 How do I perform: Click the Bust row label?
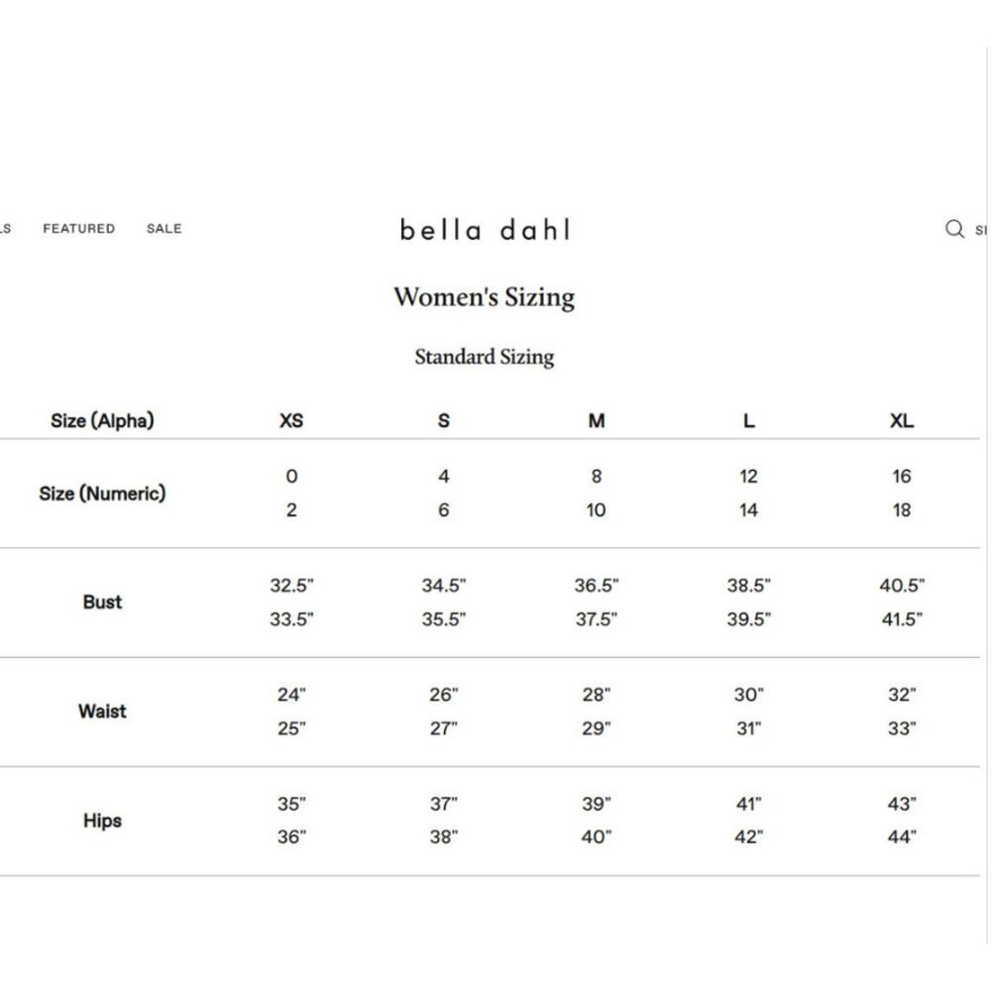coord(102,603)
